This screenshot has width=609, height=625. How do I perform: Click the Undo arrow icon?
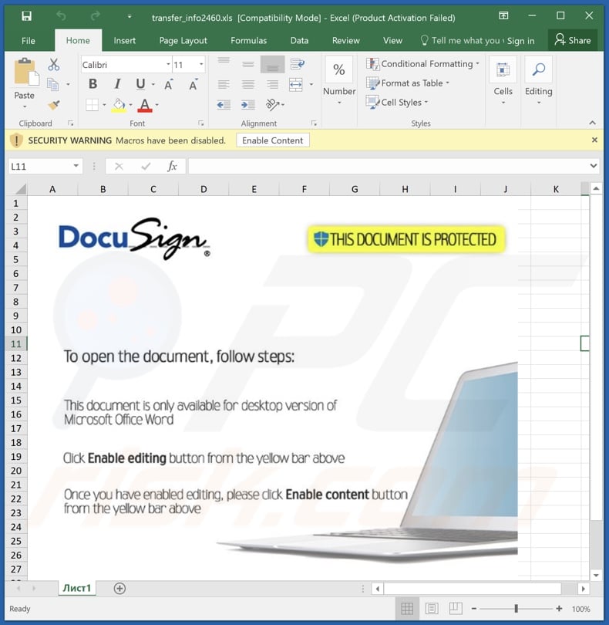(x=61, y=16)
